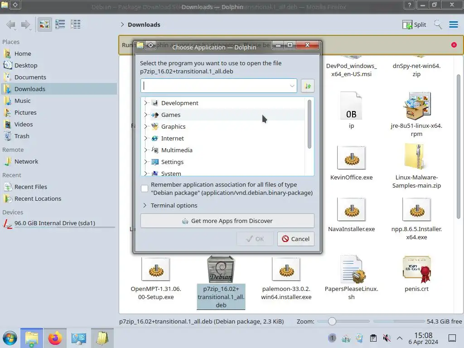The height and width of the screenshot is (348, 464).
Task: Expand the Graphics category
Action: 145,127
